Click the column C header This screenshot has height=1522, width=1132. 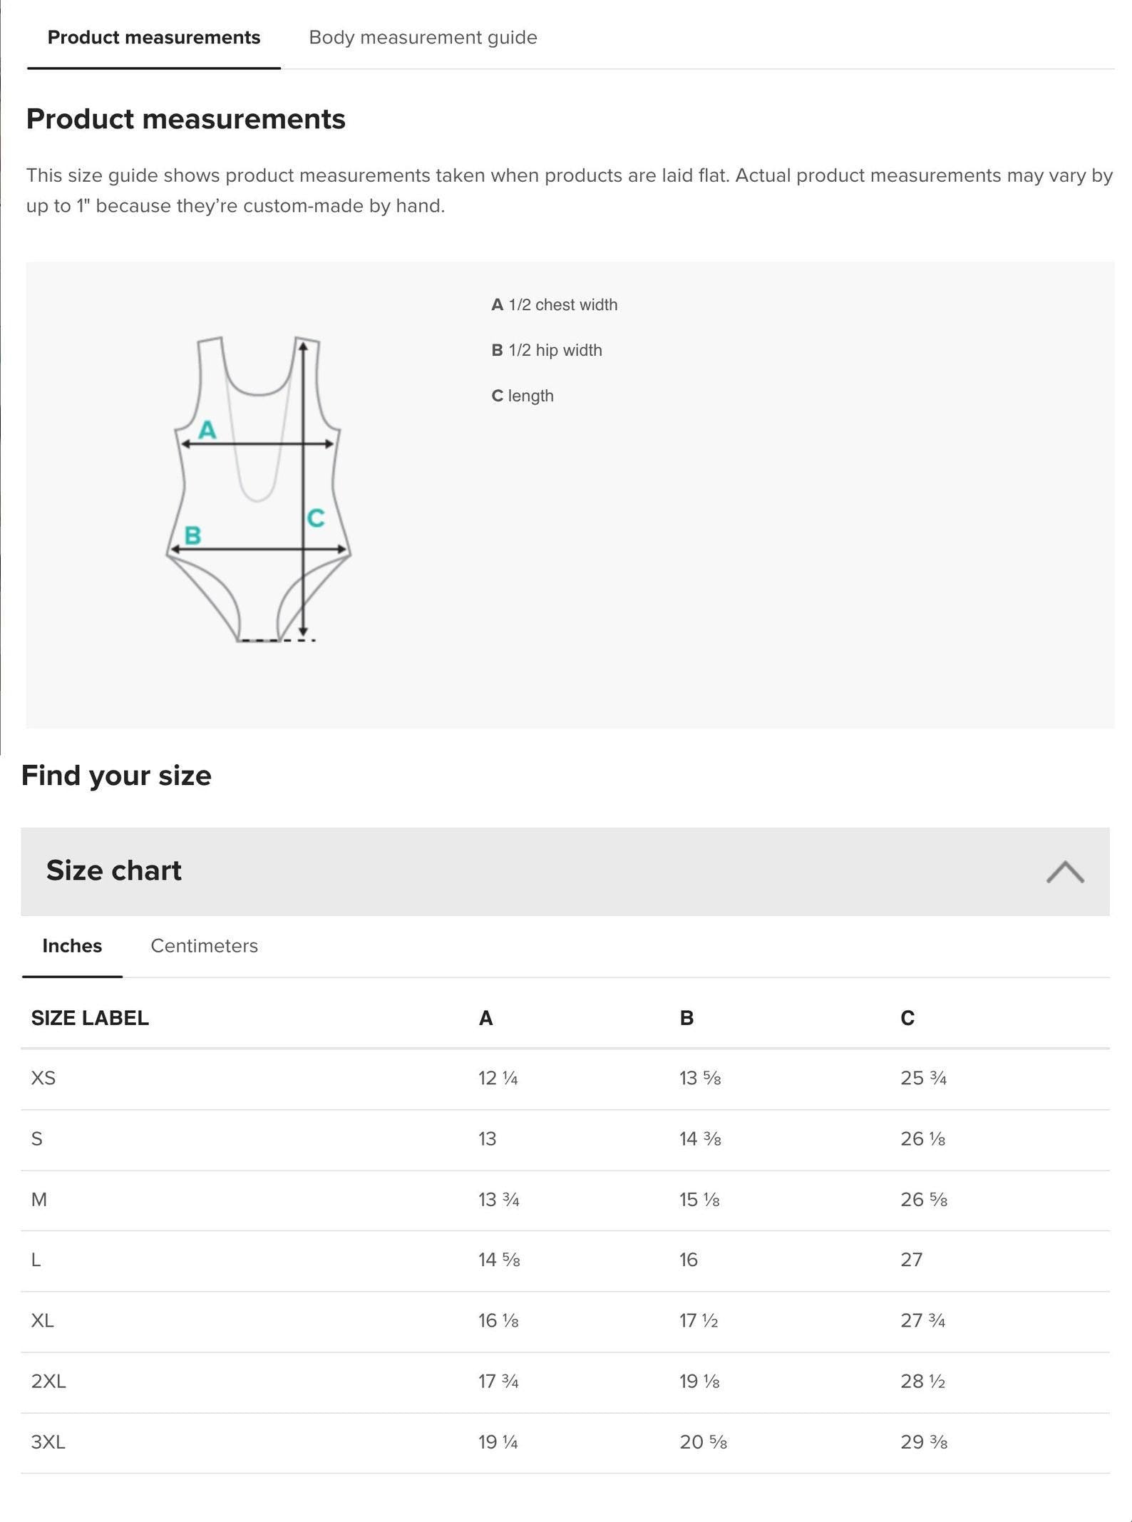click(907, 1018)
